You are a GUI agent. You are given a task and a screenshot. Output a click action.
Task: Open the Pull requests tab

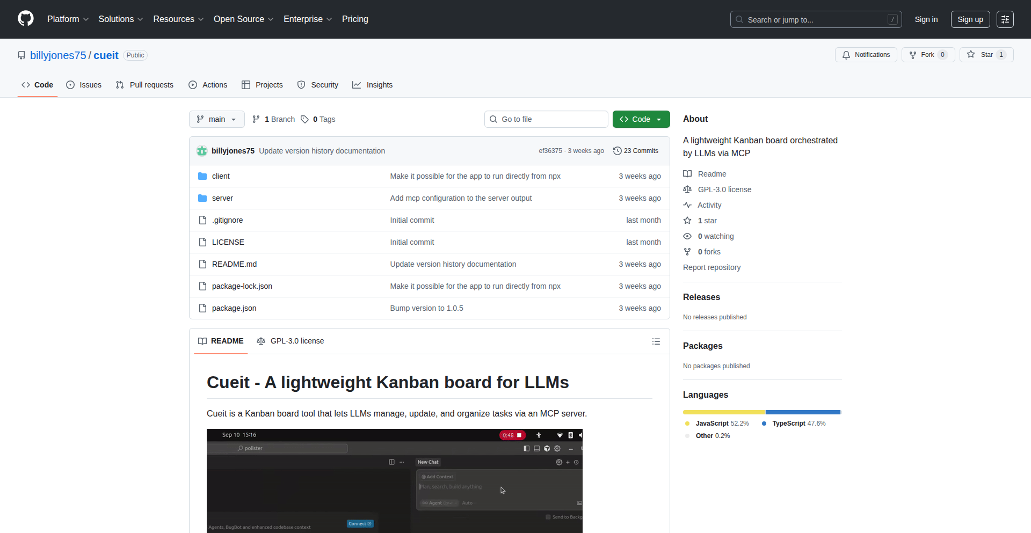144,85
